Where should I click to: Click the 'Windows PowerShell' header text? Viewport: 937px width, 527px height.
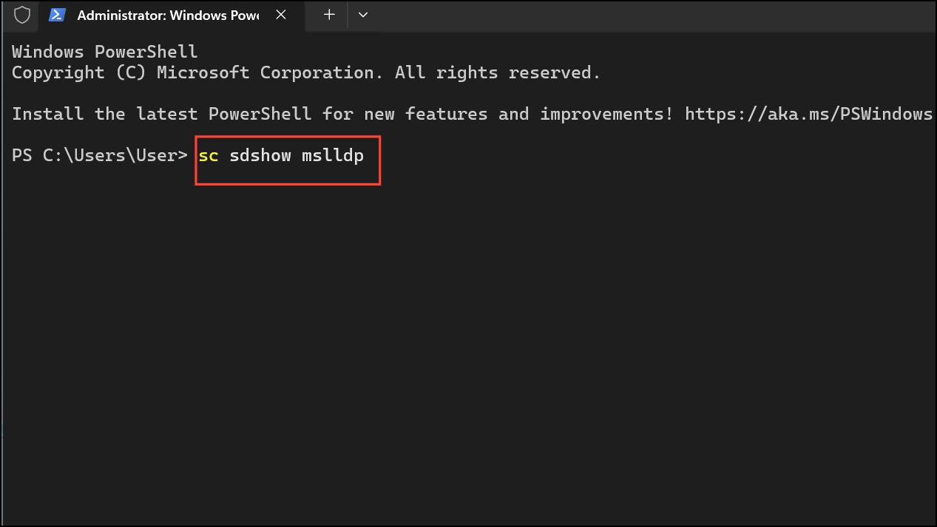coord(104,51)
